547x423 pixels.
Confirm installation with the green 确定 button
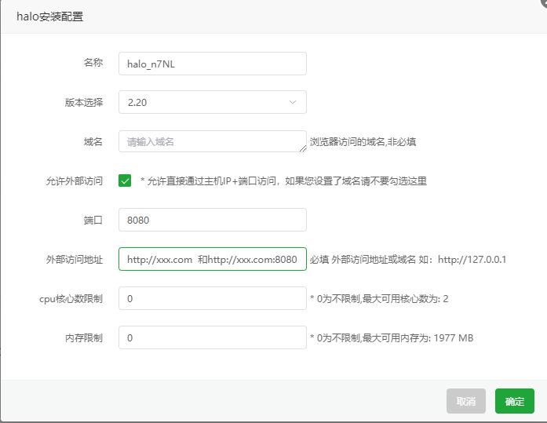(515, 401)
